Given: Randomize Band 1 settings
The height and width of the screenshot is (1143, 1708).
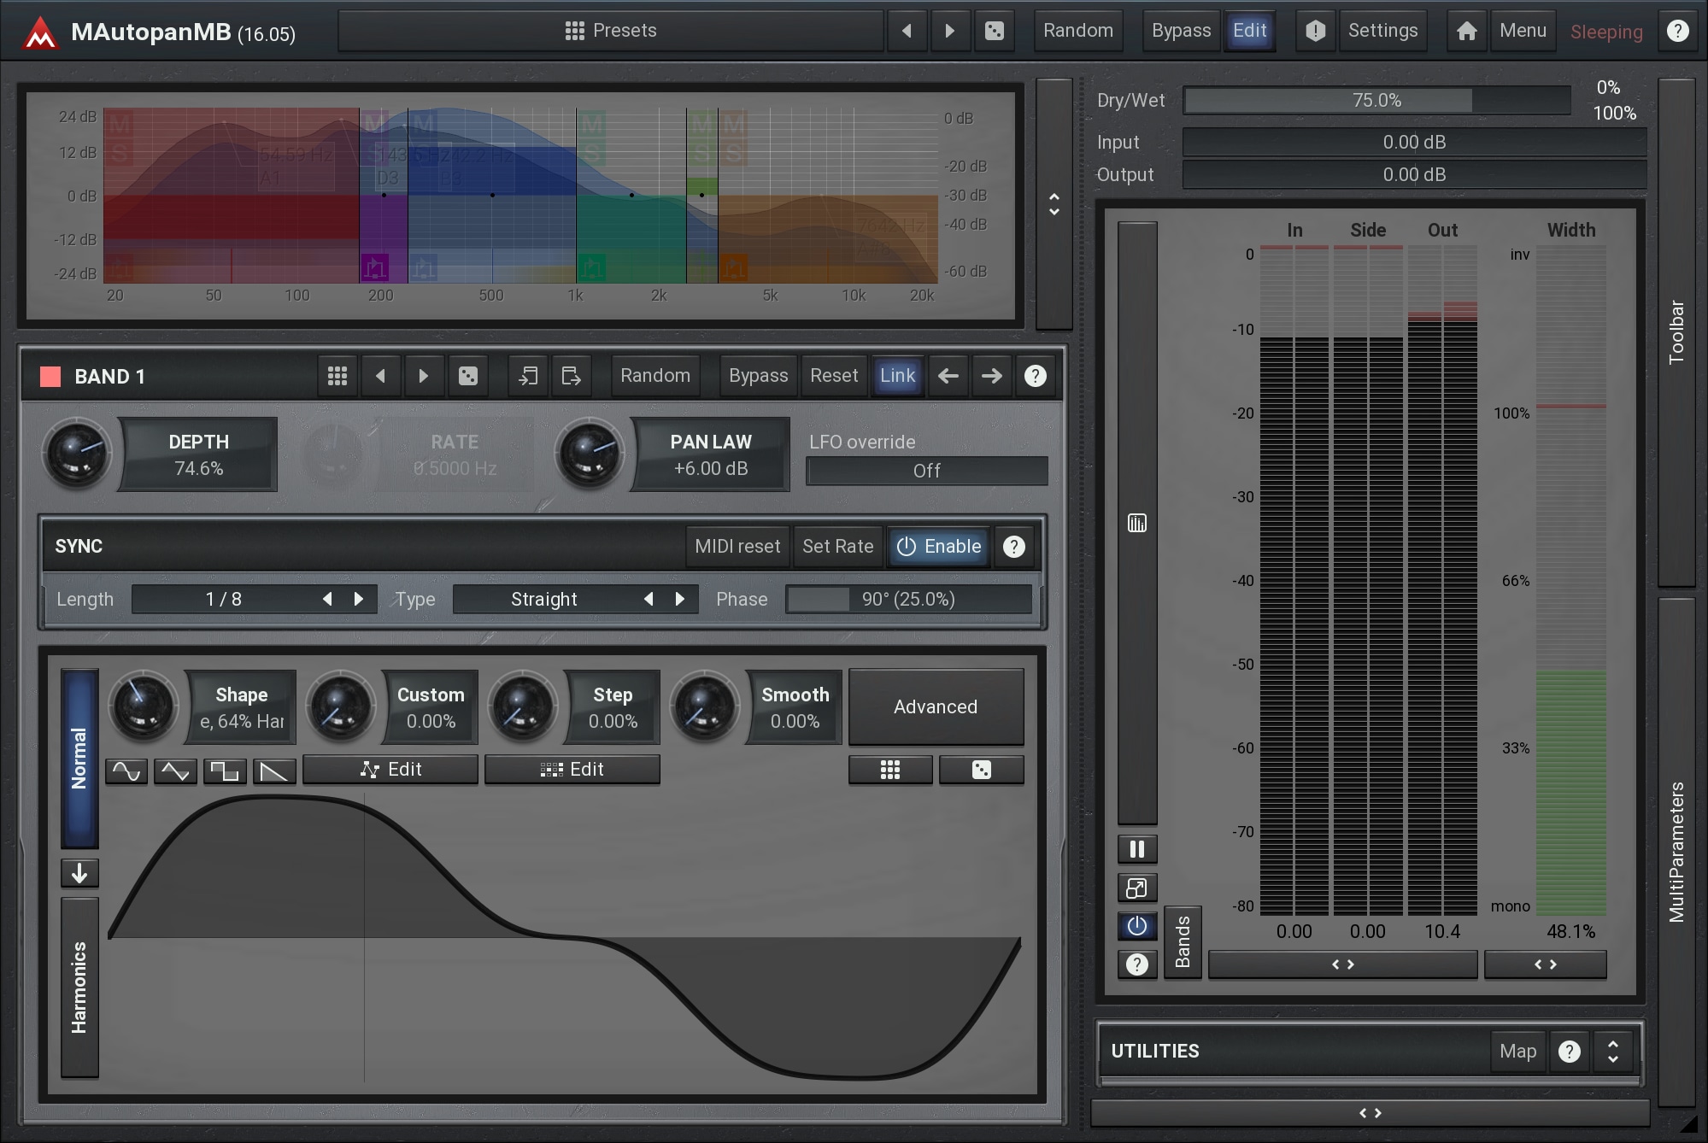Looking at the screenshot, I should coord(655,376).
